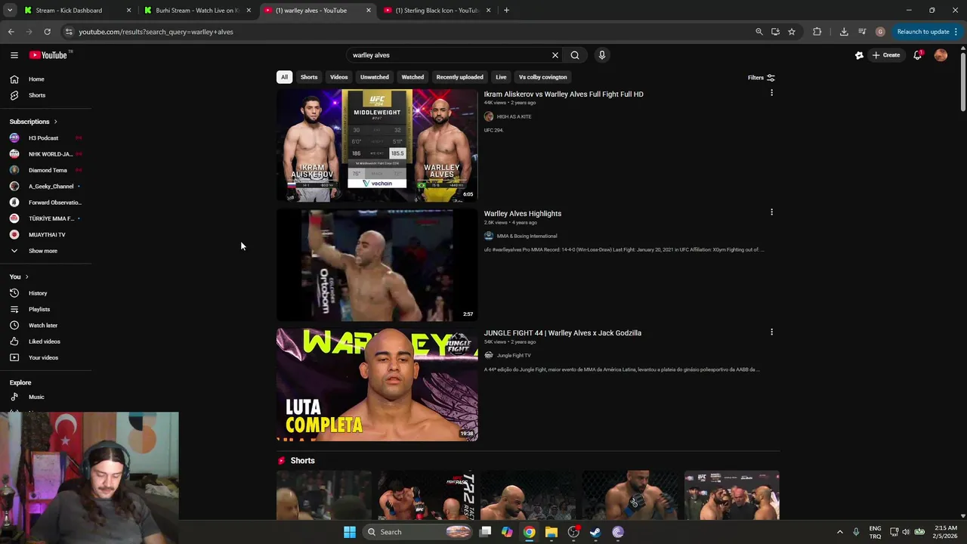Open more options for JUNGLE FIGHT 44 video
The image size is (967, 544).
point(771,332)
